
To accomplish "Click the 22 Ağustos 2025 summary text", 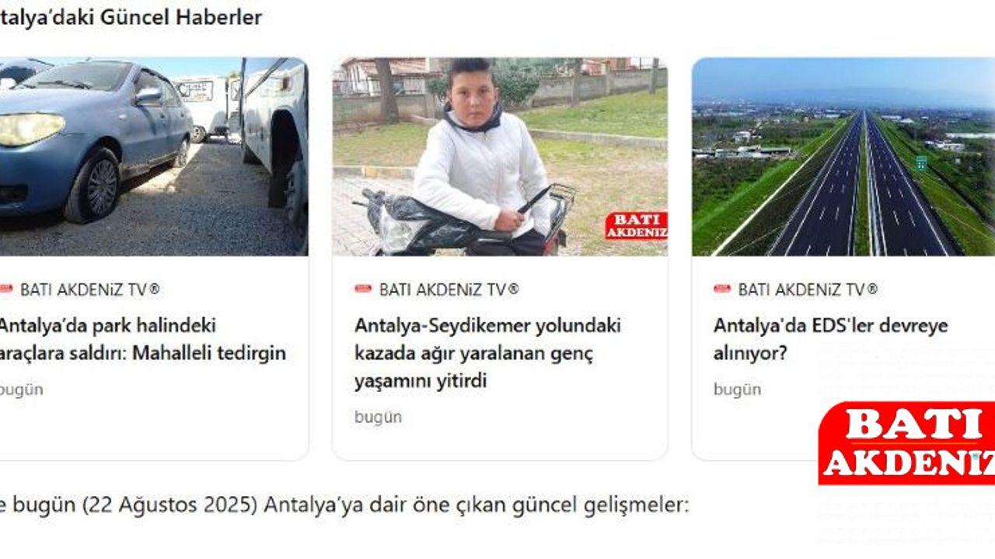I will (x=344, y=505).
